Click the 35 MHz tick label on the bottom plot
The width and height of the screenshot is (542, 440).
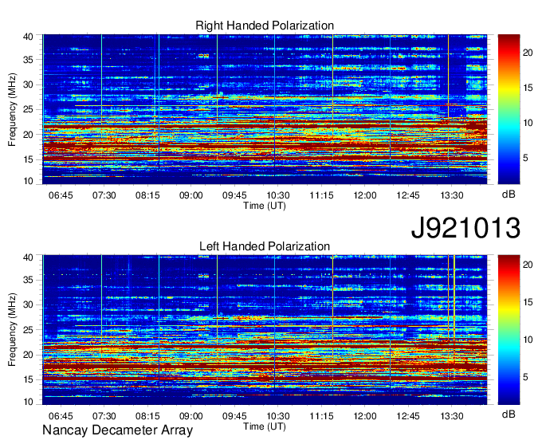[x=28, y=280]
